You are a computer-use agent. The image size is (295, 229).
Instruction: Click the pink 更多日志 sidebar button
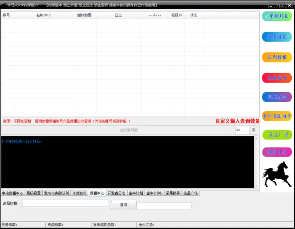tap(277, 152)
